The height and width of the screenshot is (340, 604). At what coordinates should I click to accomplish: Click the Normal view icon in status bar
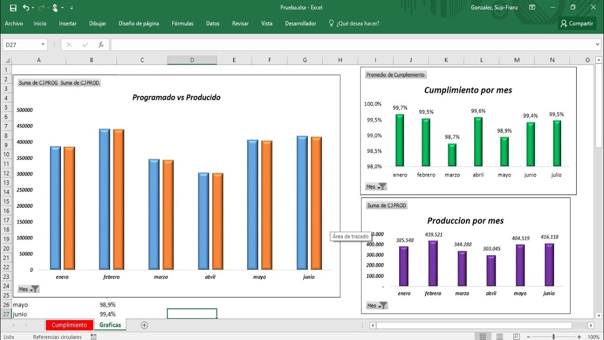(x=483, y=337)
